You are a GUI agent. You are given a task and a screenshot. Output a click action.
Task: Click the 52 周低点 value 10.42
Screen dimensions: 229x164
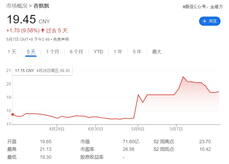[x=205, y=149]
